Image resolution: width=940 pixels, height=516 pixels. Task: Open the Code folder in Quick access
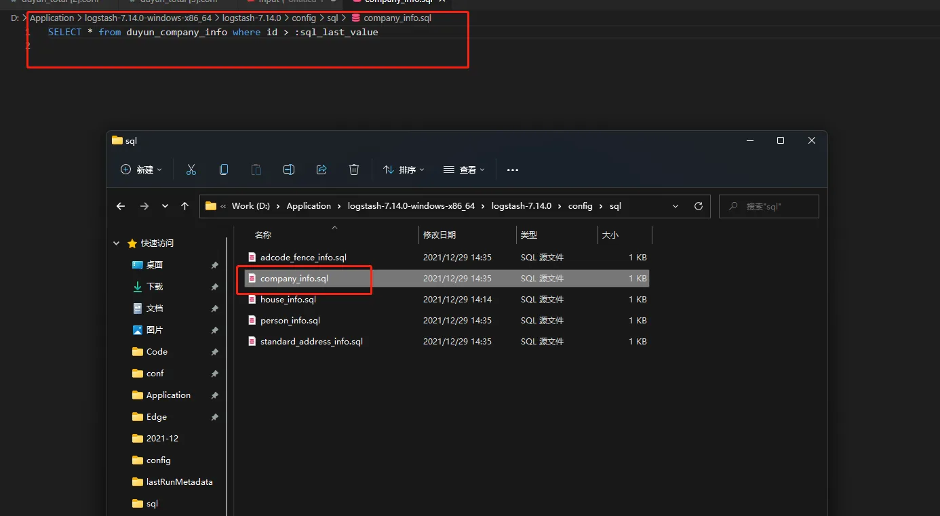pyautogui.click(x=157, y=352)
